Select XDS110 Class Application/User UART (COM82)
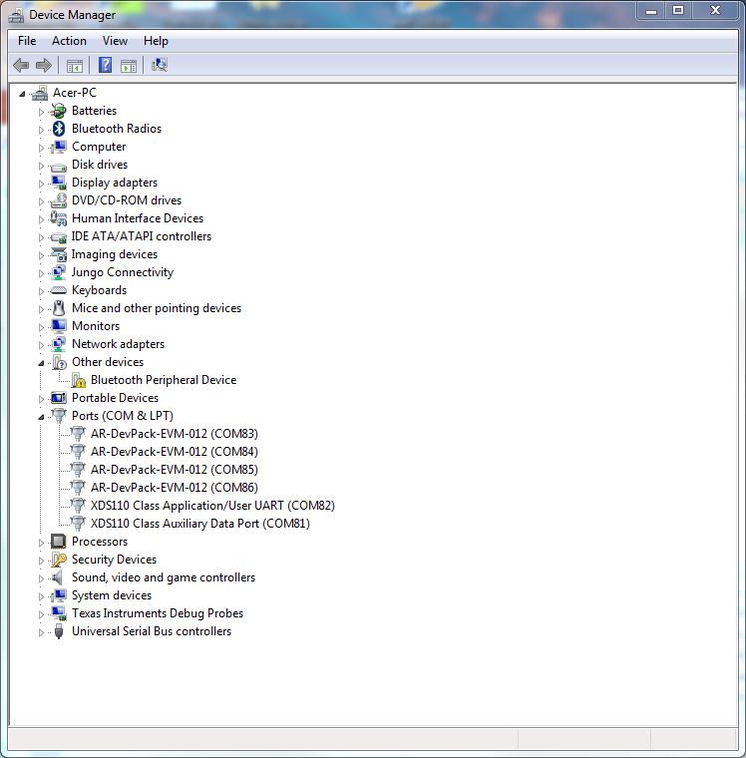 point(212,506)
